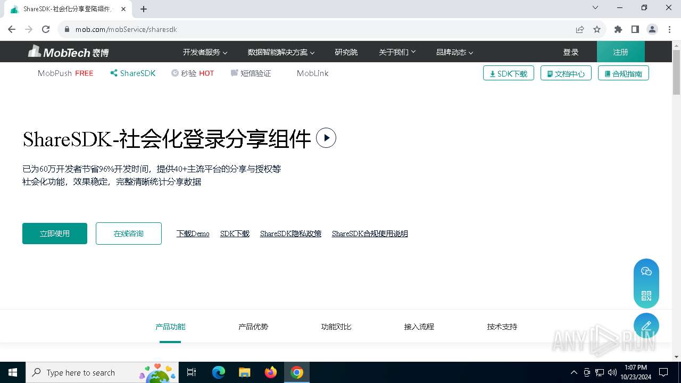This screenshot has height=383, width=681.
Task: Go back with the browser back arrow
Action: pos(12,29)
